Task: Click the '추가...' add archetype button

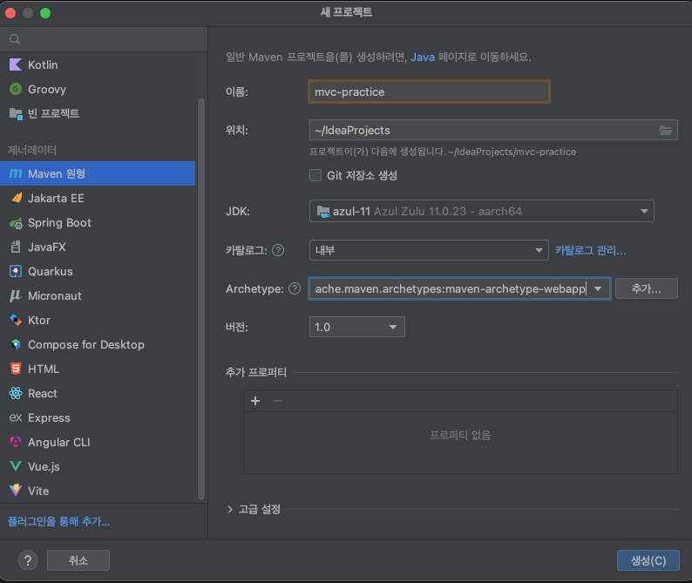Action: coord(646,288)
